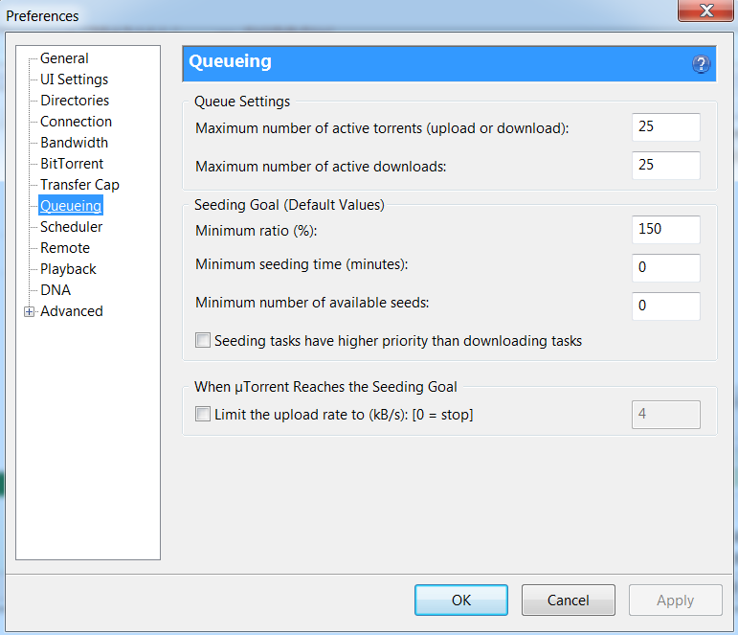Click the Minimum ratio percent field

tap(665, 230)
